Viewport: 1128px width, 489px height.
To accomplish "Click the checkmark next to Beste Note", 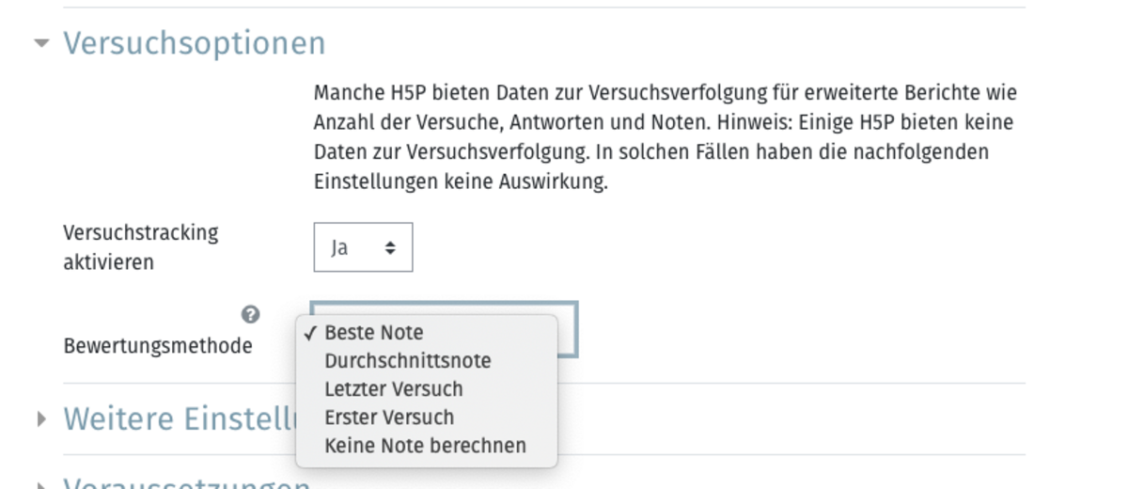I will pos(309,333).
